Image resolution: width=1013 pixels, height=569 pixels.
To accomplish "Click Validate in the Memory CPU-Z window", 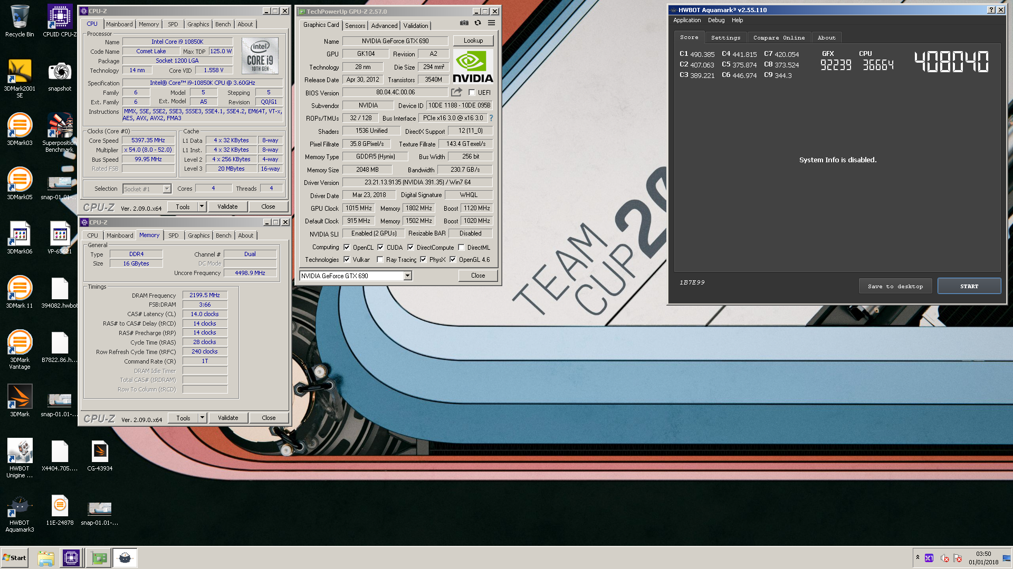I will 228,418.
